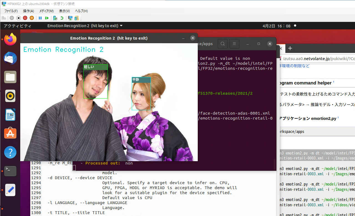
Task: Click the last toolbar icon beside Enhanced Session
Action: (76, 18)
